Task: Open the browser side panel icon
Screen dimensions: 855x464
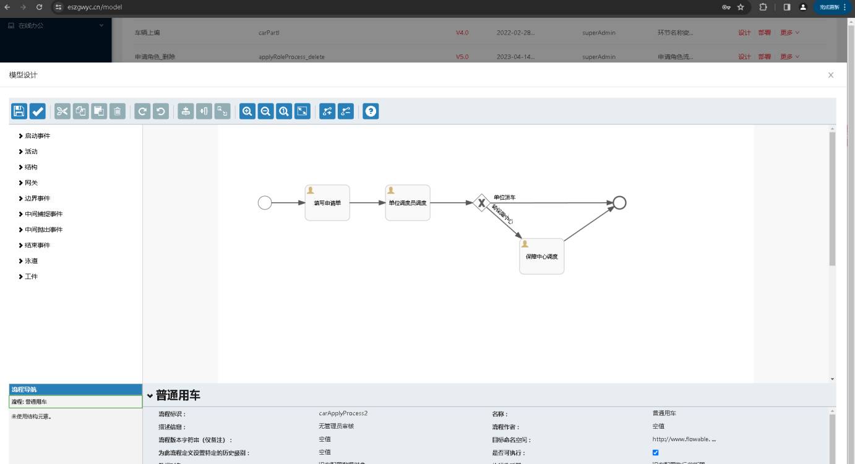Action: coord(787,7)
